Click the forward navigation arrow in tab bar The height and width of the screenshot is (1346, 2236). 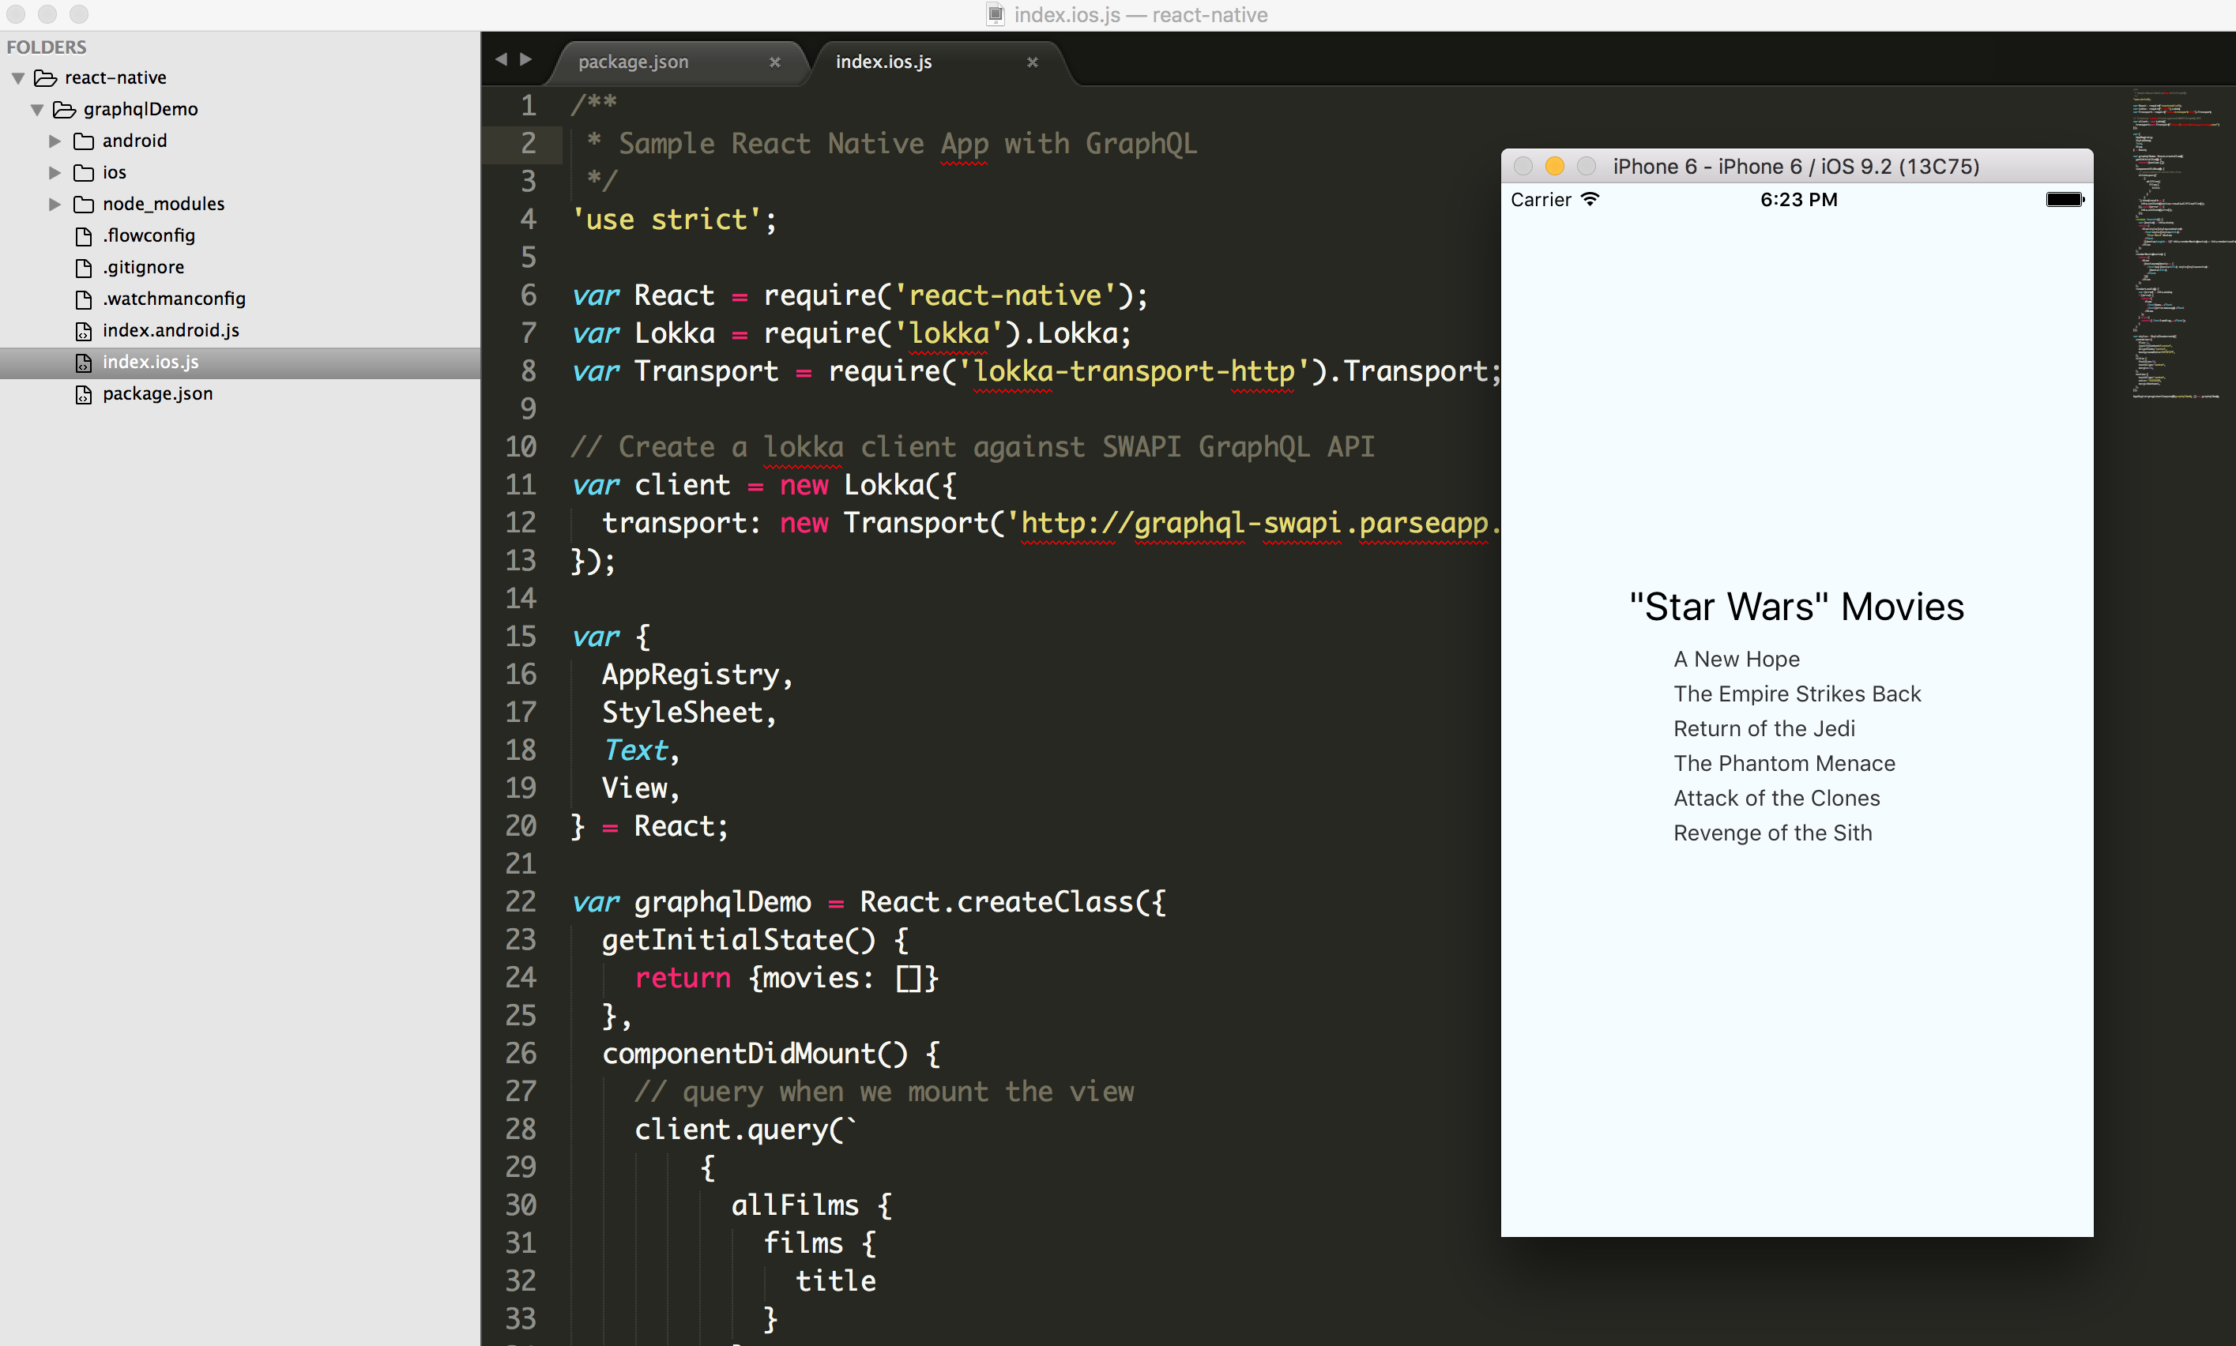(x=526, y=60)
